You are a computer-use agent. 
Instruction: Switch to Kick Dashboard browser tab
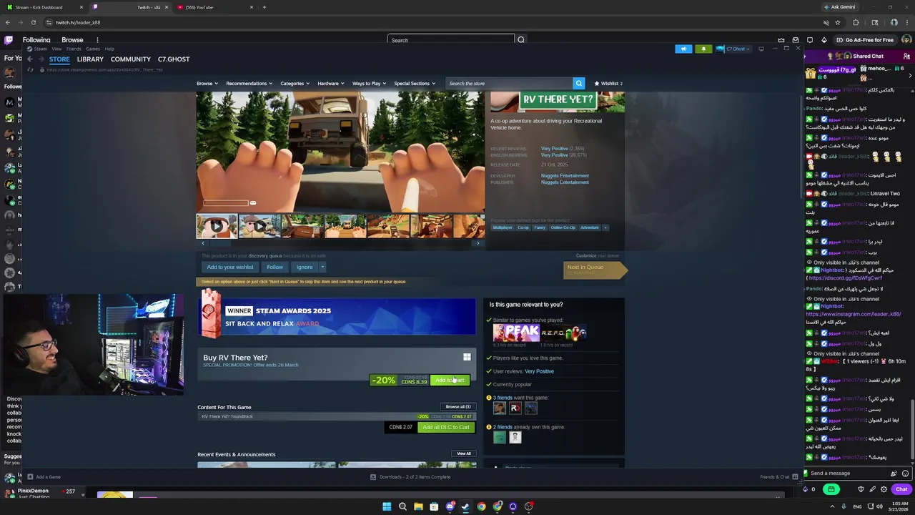[x=43, y=7]
